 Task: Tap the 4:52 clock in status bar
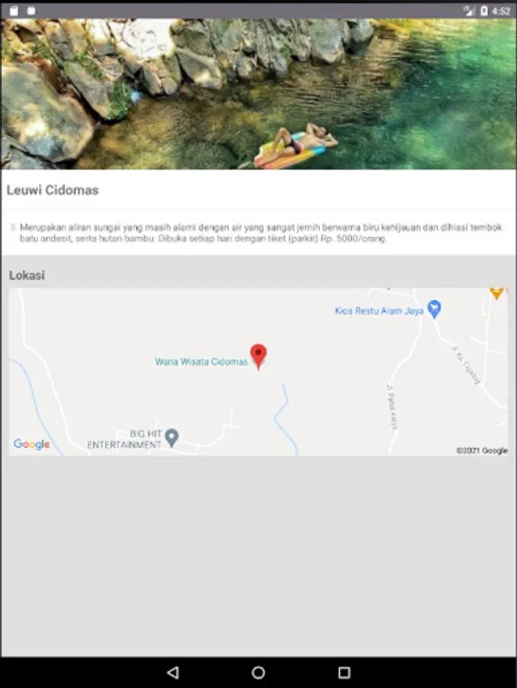501,11
